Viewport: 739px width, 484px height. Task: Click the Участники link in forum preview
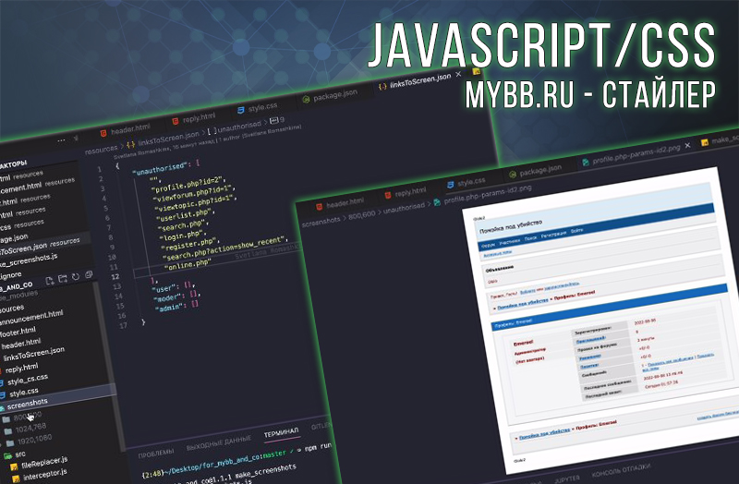(x=510, y=241)
